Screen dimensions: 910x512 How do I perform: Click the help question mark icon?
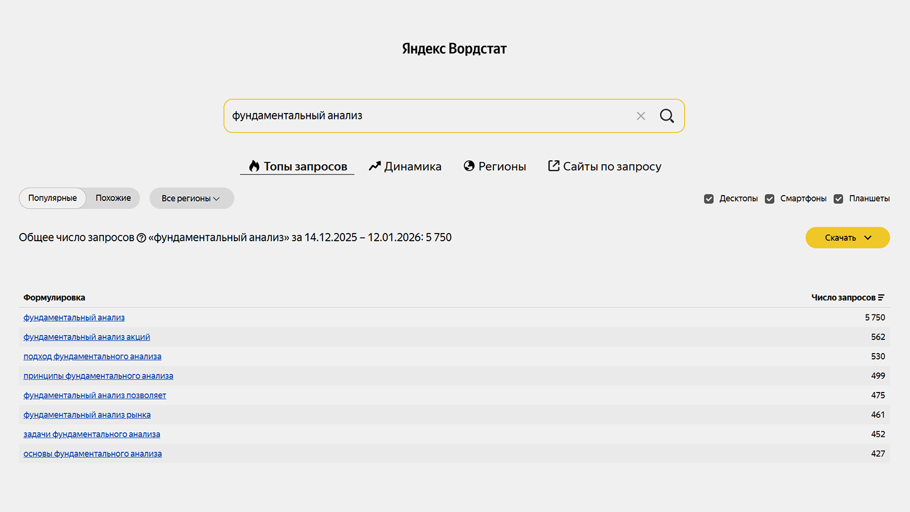[x=141, y=238]
